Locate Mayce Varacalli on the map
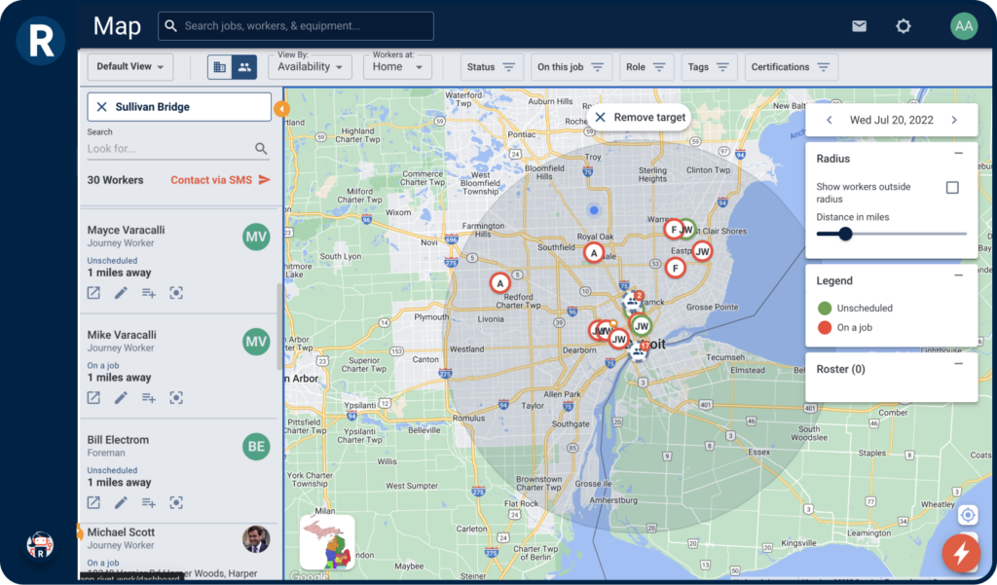 pyautogui.click(x=176, y=292)
